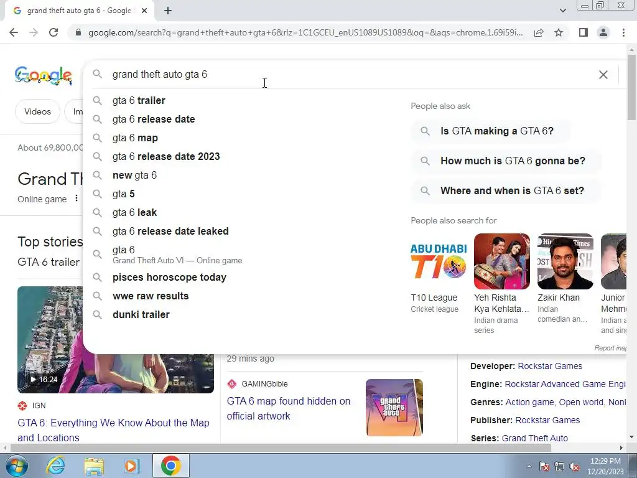Open Action game genre link
Screen dimensions: 637x478
[x=530, y=402]
